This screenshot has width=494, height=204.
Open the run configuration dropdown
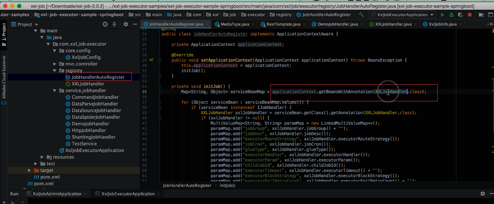tap(402, 15)
